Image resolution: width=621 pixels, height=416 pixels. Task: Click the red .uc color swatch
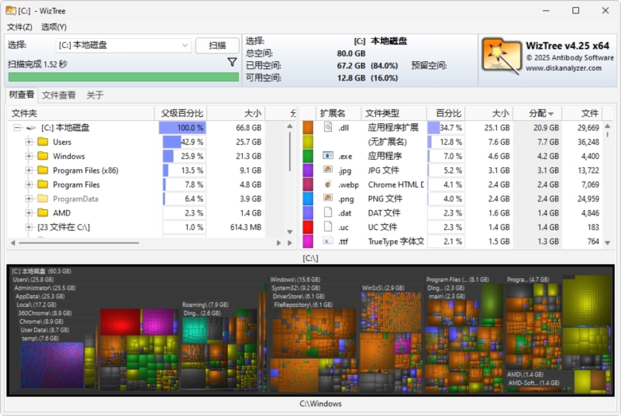pyautogui.click(x=308, y=227)
